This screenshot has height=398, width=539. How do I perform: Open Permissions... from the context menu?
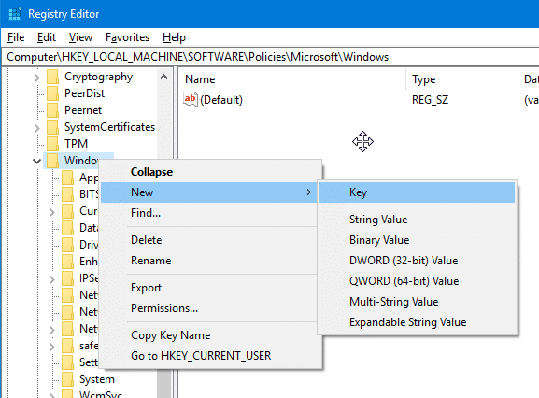pyautogui.click(x=208, y=308)
